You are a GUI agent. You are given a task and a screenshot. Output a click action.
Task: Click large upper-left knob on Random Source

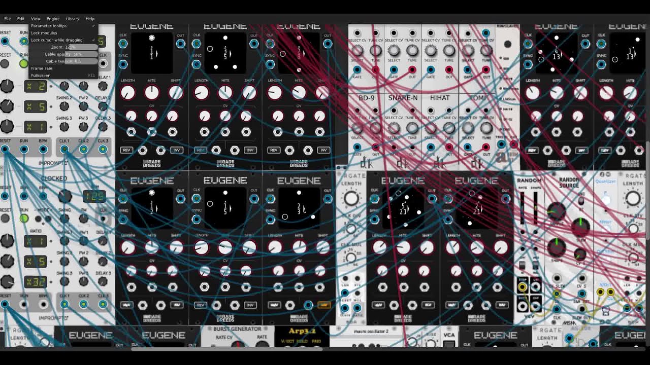tap(557, 211)
